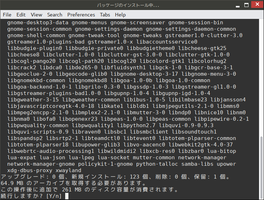264x200 pixels.
Task: Click the package name gstreamer1.0-clutter-3.0
Action: tap(204, 35)
